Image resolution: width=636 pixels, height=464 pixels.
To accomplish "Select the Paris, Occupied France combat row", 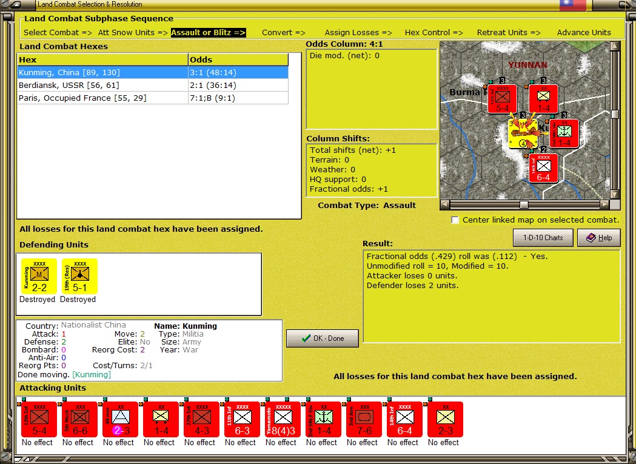I will (x=153, y=98).
